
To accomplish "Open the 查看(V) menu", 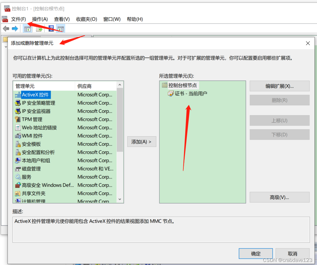I will click(62, 19).
